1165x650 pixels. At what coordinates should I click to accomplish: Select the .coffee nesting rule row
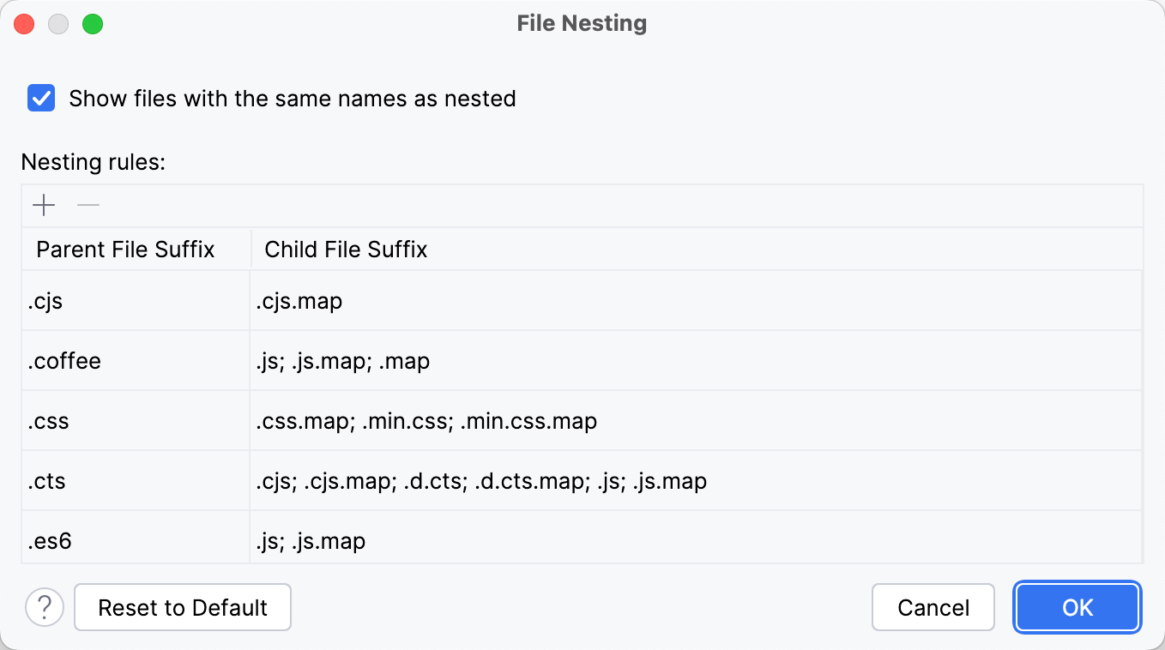(129, 360)
